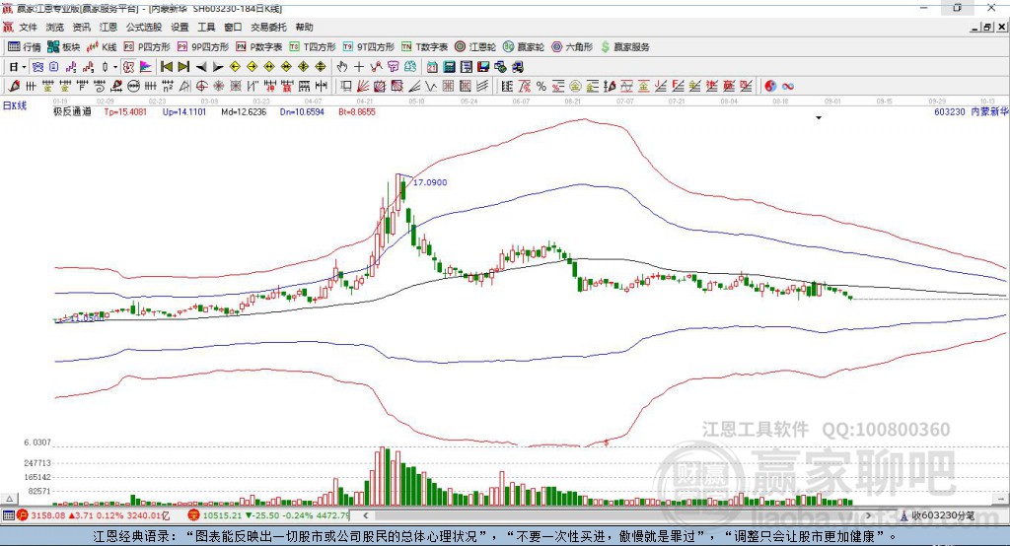The image size is (1010, 546).
Task: Expand the volume panel up-triangle button
Action: 9,499
